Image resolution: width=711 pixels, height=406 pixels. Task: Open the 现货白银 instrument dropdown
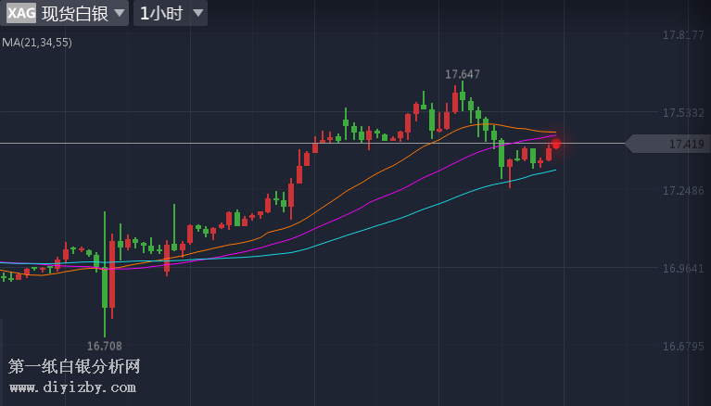(x=76, y=13)
